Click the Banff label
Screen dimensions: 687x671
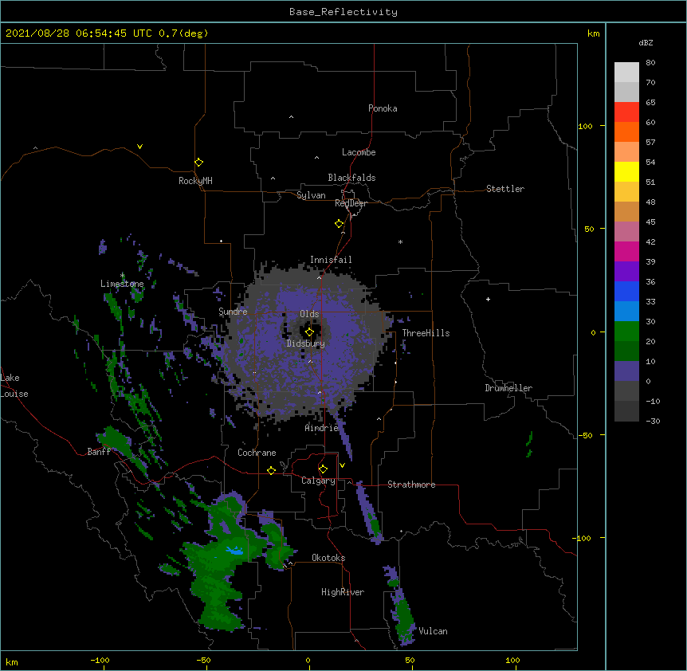[x=99, y=452]
